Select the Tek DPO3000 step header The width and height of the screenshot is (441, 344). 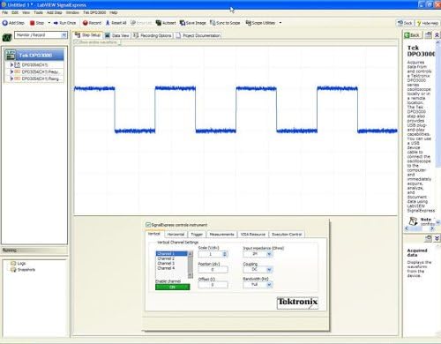[x=34, y=55]
